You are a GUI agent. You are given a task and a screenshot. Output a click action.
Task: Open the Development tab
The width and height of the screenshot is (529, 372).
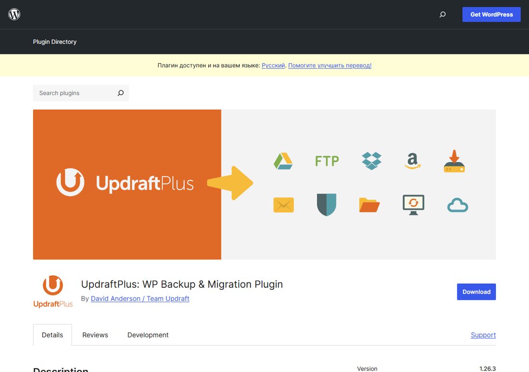(148, 335)
